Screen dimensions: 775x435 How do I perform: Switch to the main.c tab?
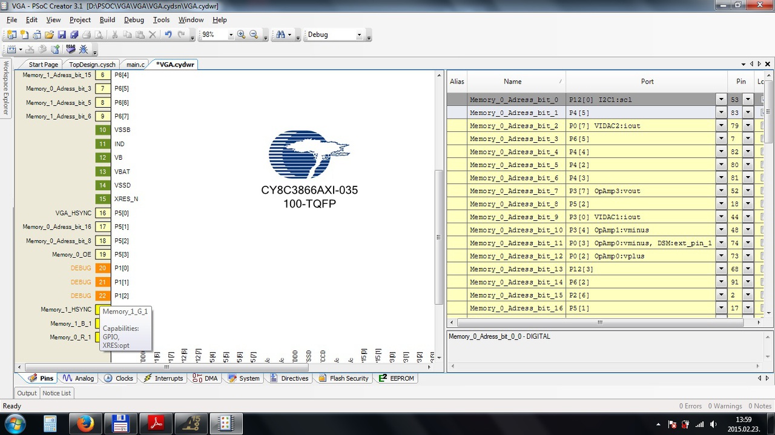click(x=135, y=64)
